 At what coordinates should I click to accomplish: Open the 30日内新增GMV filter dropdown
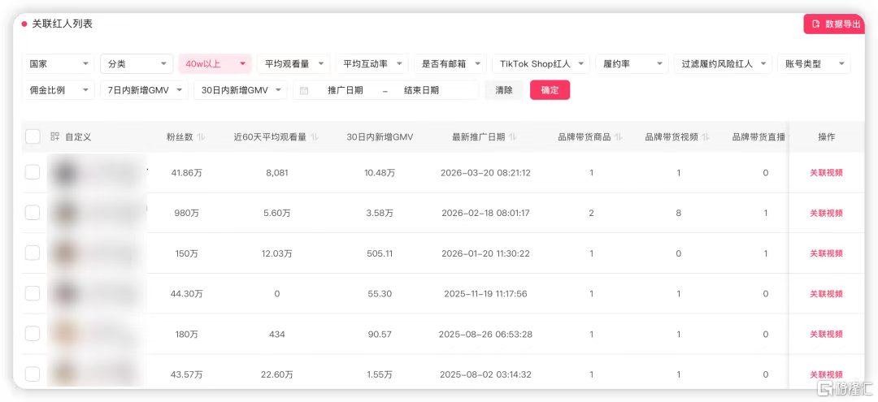coord(240,90)
